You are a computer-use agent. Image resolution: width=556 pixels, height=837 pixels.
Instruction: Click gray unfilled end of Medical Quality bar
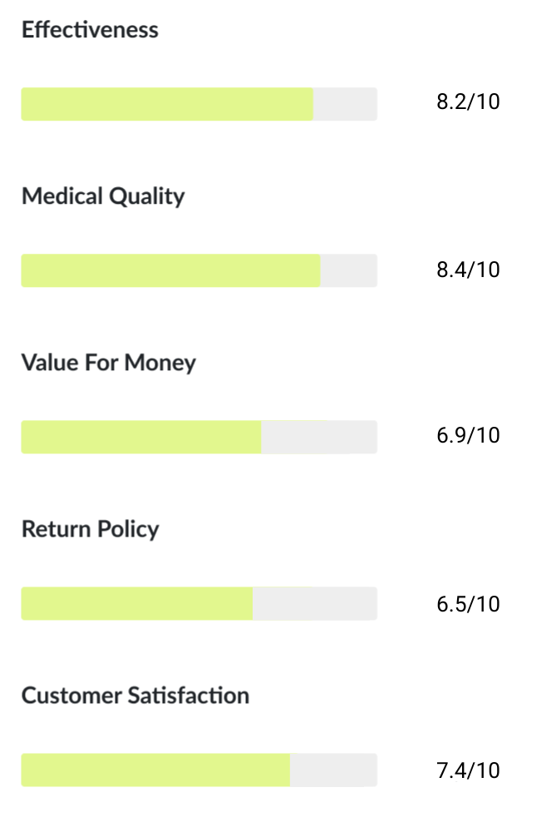[349, 270]
